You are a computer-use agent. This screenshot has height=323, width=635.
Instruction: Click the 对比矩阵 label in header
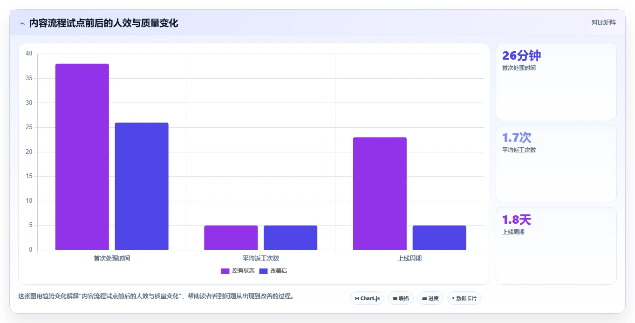pos(603,22)
